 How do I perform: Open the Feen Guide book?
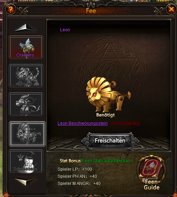coord(152,172)
